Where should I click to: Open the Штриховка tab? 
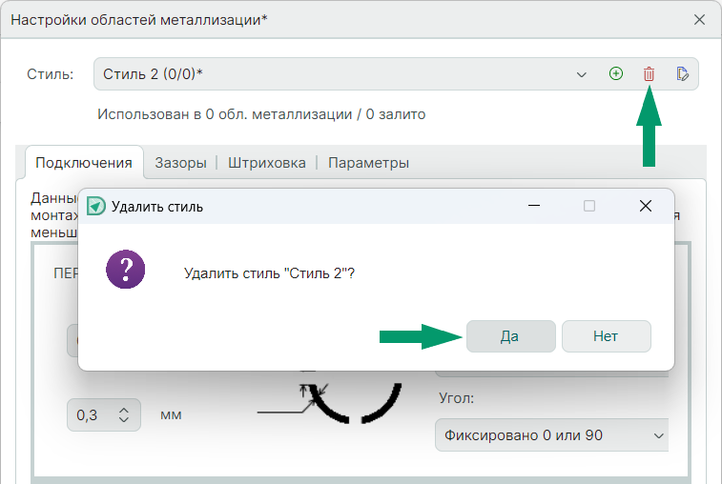267,163
